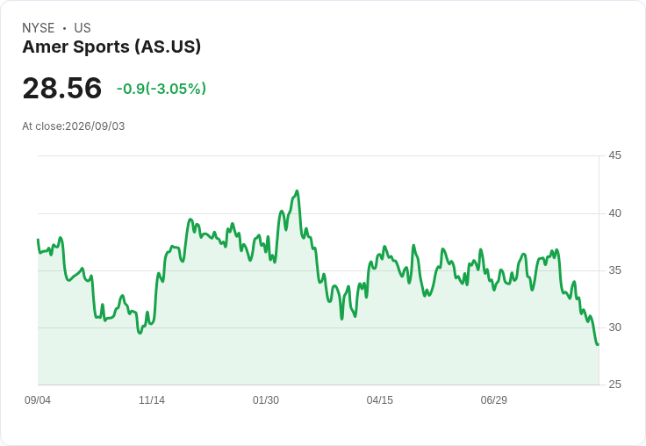Click the 40 price axis label
The width and height of the screenshot is (646, 446).
(614, 213)
